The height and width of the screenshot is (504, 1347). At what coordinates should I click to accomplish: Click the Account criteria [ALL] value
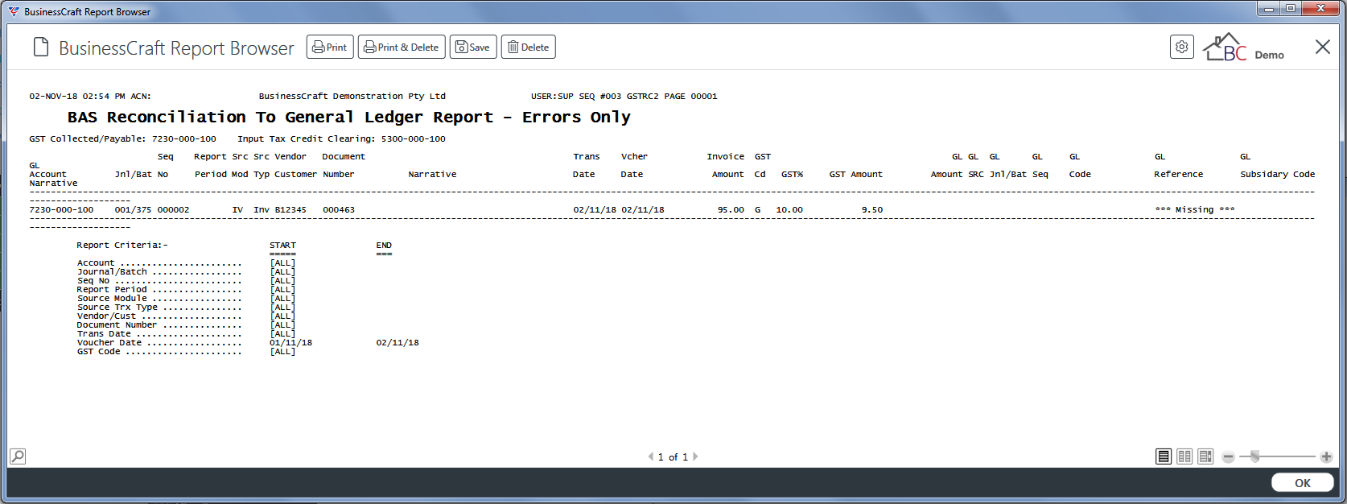tap(282, 263)
